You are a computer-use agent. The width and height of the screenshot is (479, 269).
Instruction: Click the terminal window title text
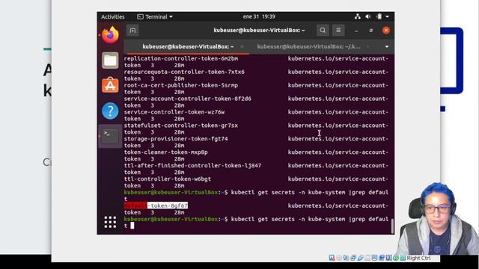pyautogui.click(x=259, y=30)
